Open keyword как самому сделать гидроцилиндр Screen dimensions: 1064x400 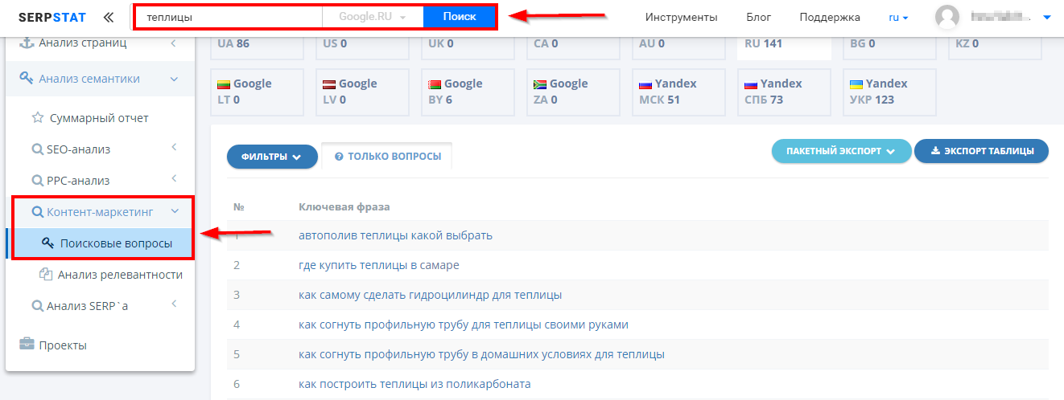pyautogui.click(x=430, y=295)
